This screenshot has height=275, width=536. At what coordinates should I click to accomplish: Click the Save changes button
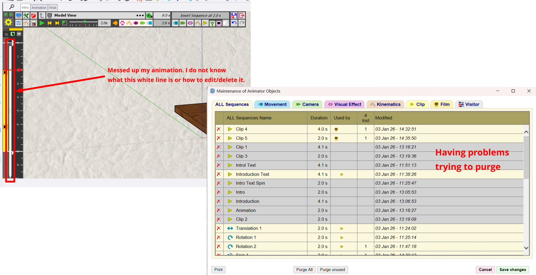513,270
